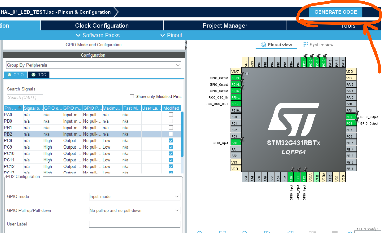Click the GENERATE CODE button
Viewport: 382px width, 233px height.
(x=335, y=12)
